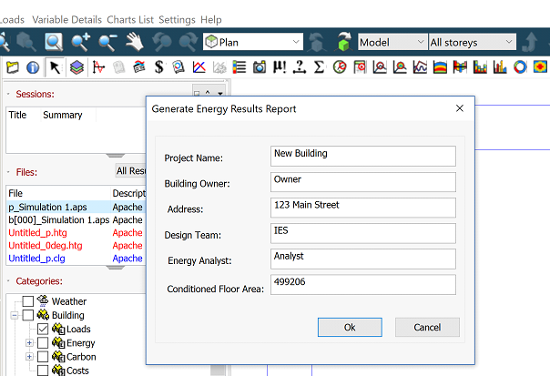
Task: Open the Settings menu
Action: [x=178, y=19]
